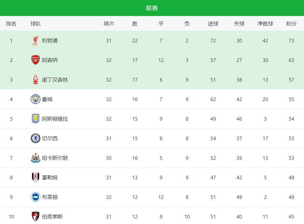Click the Fulham club crest icon
This screenshot has width=304, height=224.
[x=35, y=178]
